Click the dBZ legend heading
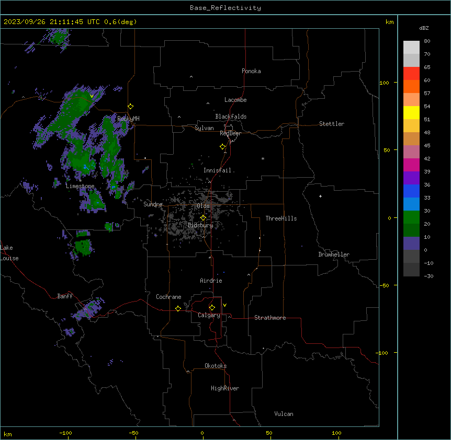The width and height of the screenshot is (451, 440). click(424, 28)
